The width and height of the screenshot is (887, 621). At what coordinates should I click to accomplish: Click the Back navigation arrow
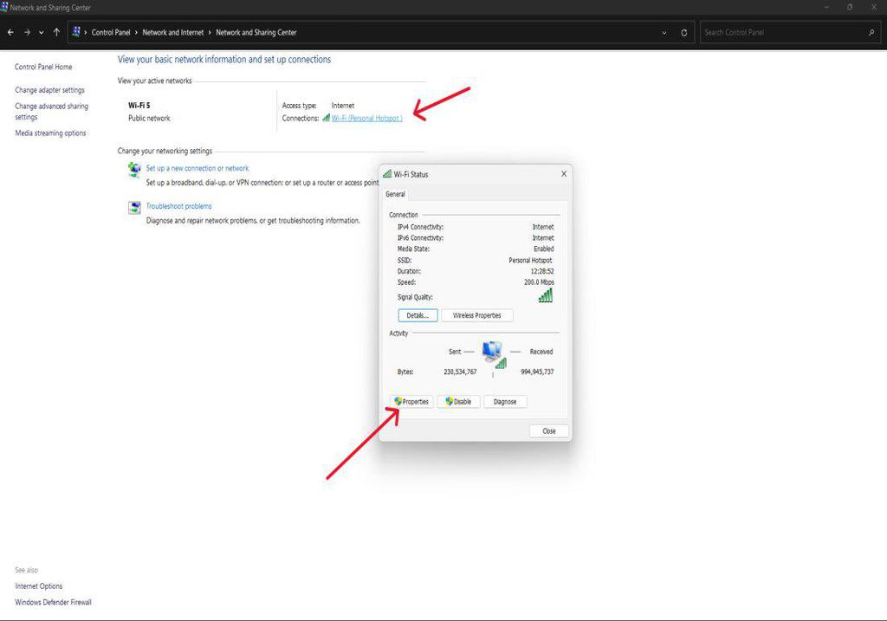point(10,33)
